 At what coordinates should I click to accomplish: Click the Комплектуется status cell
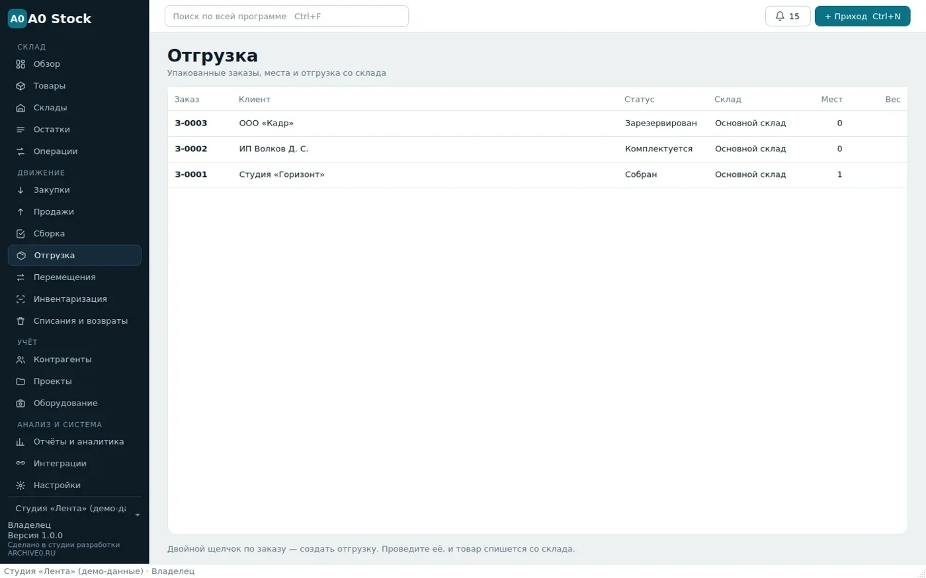tap(659, 149)
